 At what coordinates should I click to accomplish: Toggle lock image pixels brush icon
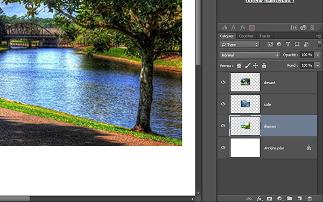pos(248,66)
